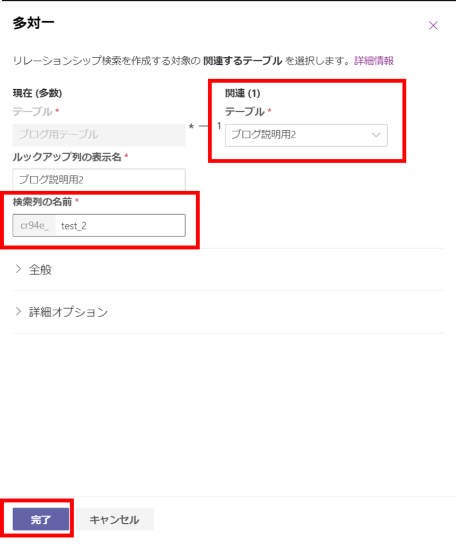Screen dimensions: 456x544
Task: Click the bold 関連するテーブル text in the description
Action: (x=242, y=61)
